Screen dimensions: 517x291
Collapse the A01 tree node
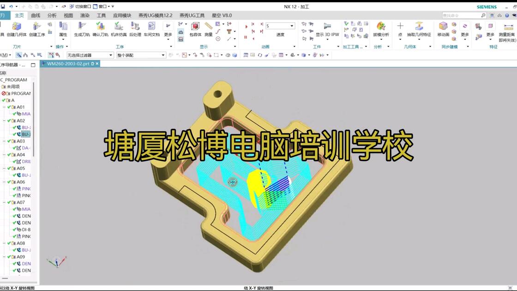click(x=4, y=107)
